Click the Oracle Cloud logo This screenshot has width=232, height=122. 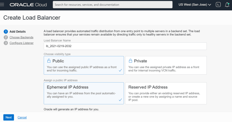tap(28, 5)
